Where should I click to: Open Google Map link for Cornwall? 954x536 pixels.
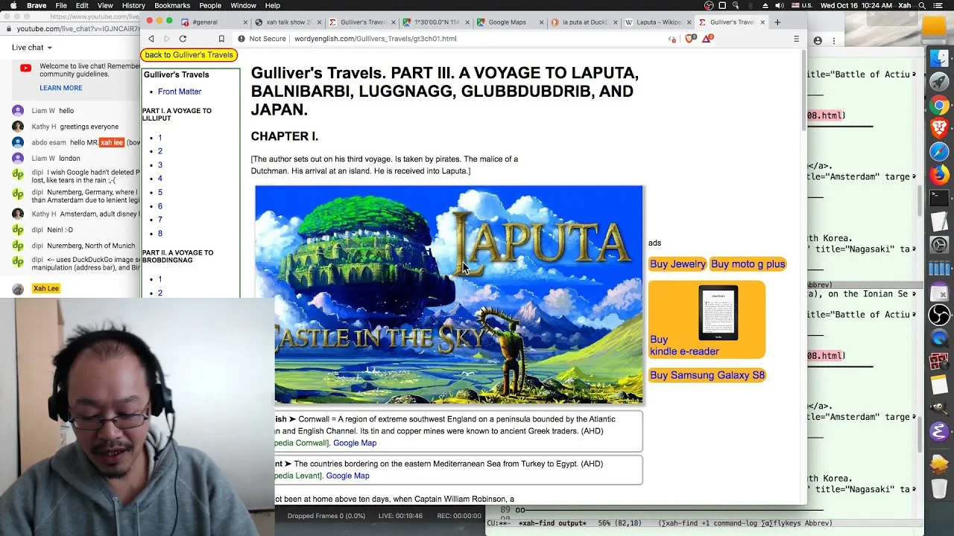[355, 443]
